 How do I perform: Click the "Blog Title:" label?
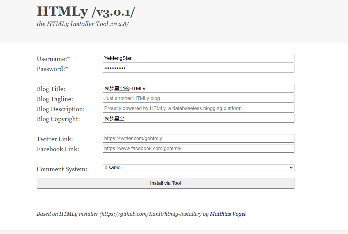[x=51, y=89]
